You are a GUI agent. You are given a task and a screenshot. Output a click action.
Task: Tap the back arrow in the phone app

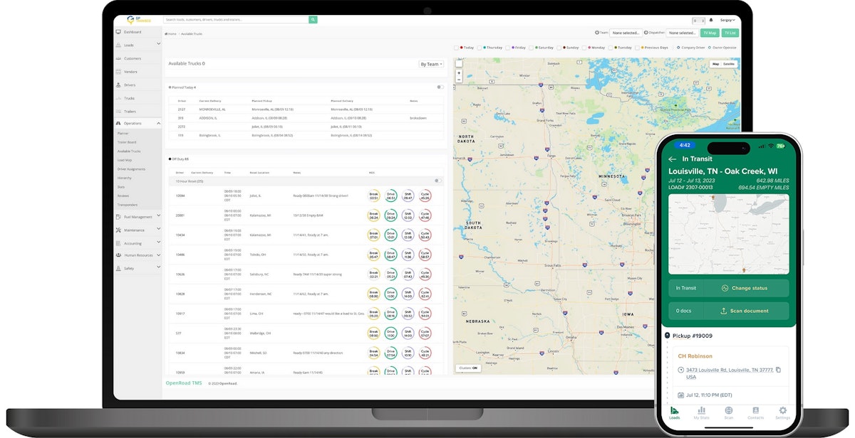pos(672,159)
